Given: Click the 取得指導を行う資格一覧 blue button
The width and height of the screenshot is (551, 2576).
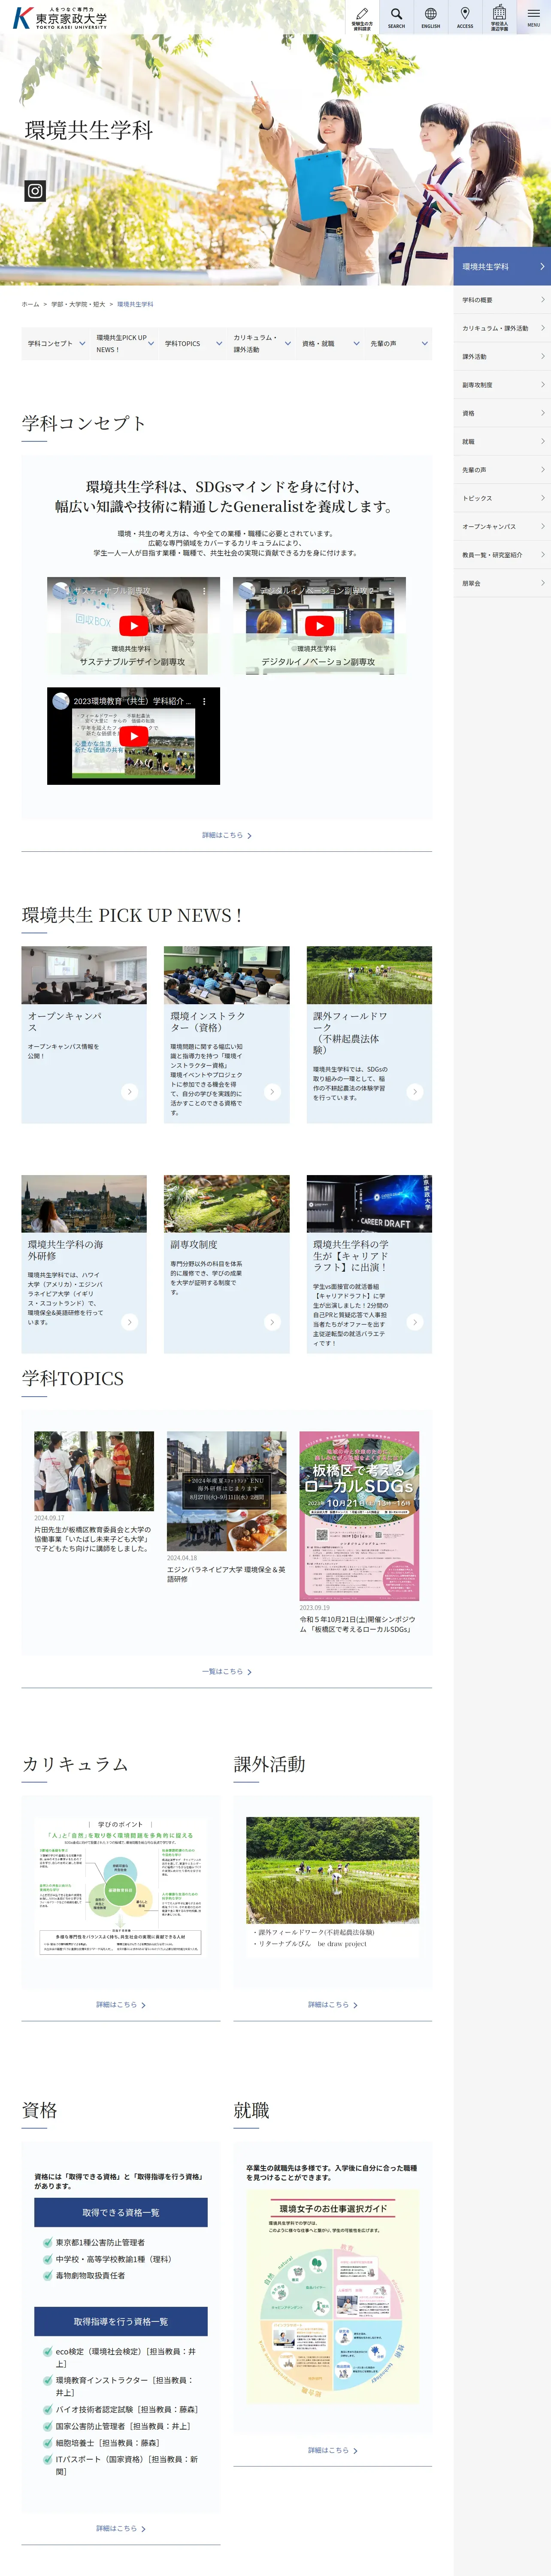Looking at the screenshot, I should point(121,2321).
